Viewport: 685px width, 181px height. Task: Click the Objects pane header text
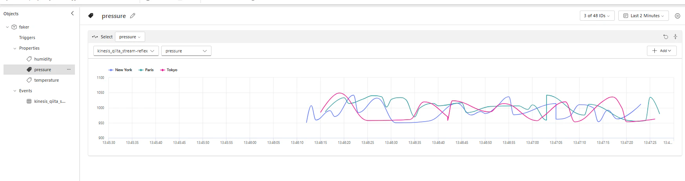(11, 14)
